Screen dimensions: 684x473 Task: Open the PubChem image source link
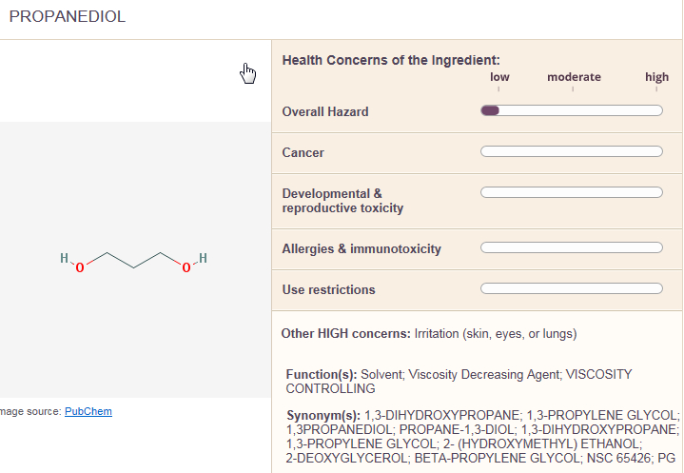pyautogui.click(x=88, y=411)
